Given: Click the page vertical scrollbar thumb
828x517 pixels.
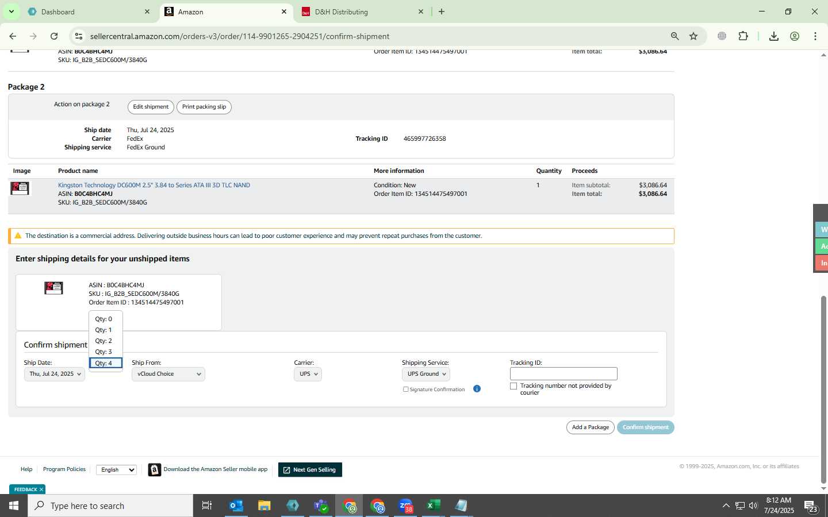Looking at the screenshot, I should [x=823, y=389].
